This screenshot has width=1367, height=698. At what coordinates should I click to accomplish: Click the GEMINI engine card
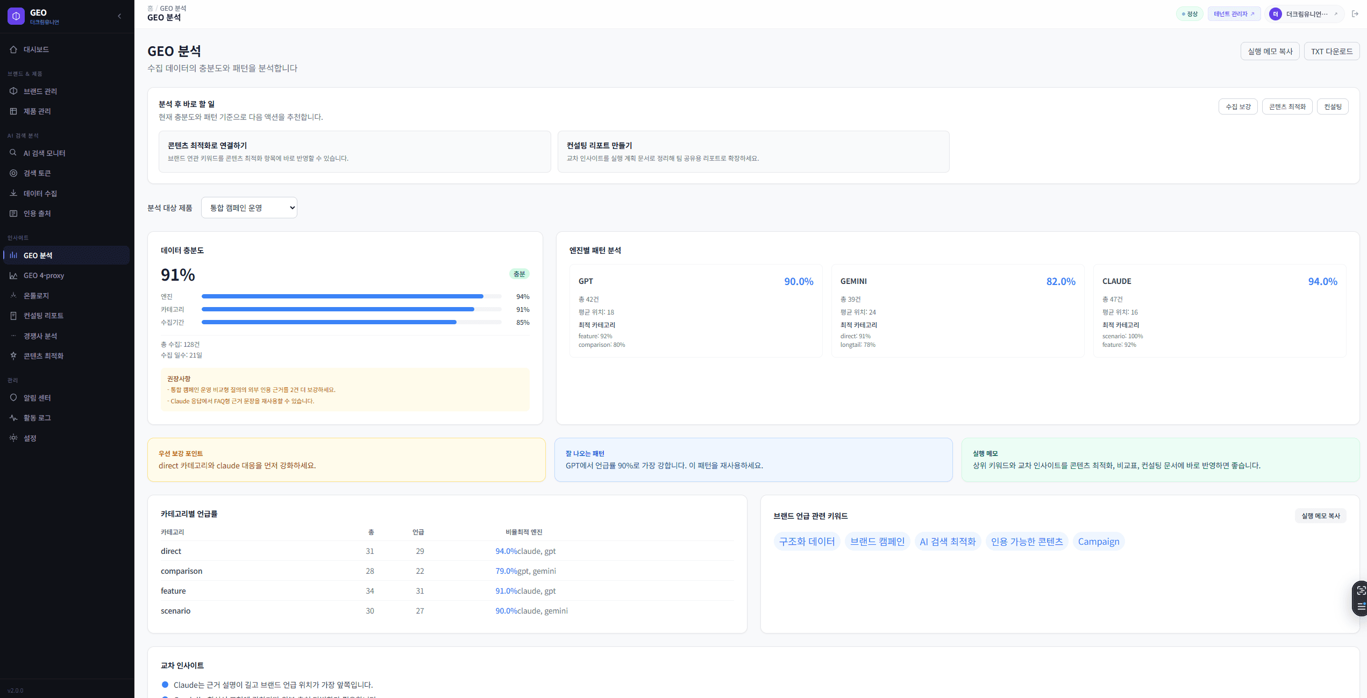958,311
